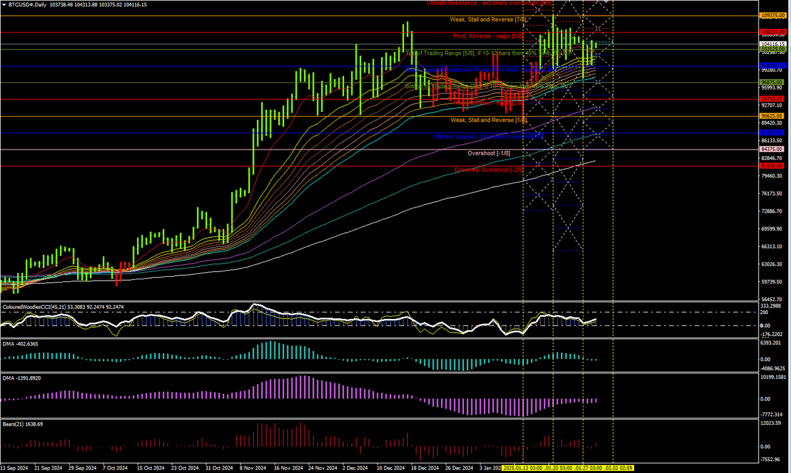The image size is (791, 473).
Task: Click the 69599.90 price axis value
Action: tap(772, 229)
